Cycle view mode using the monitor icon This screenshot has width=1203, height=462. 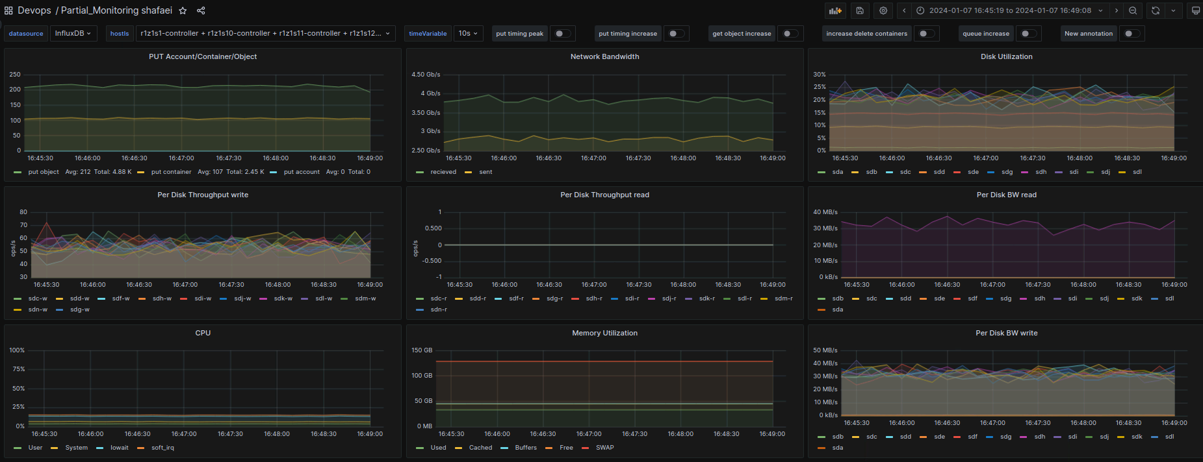1195,10
